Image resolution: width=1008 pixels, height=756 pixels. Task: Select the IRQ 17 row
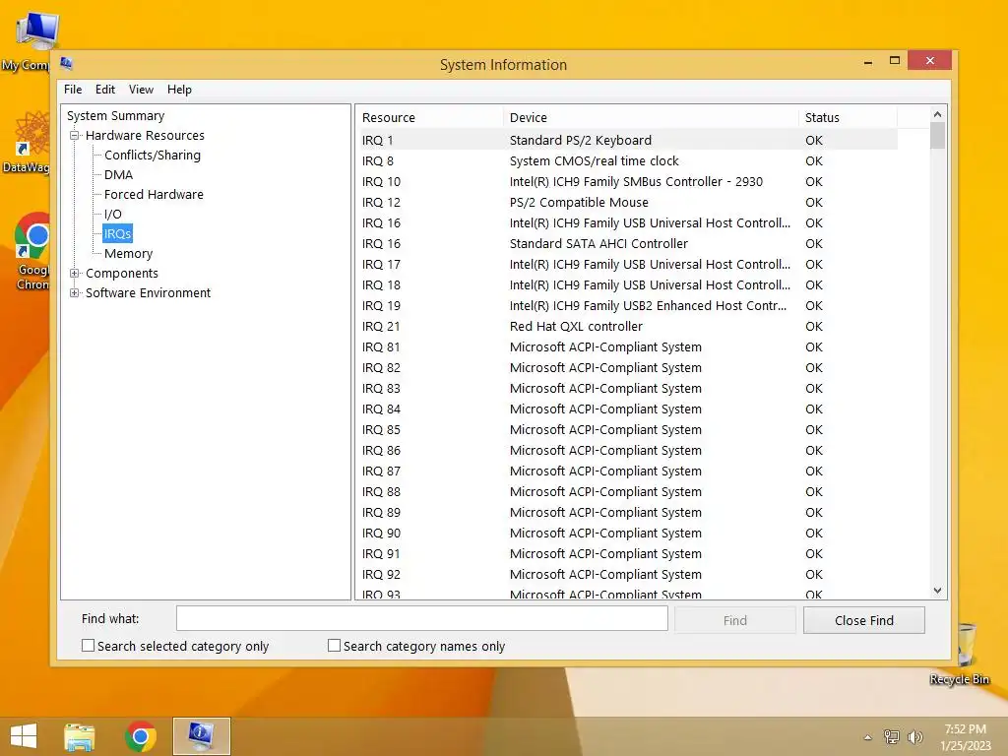pos(627,264)
